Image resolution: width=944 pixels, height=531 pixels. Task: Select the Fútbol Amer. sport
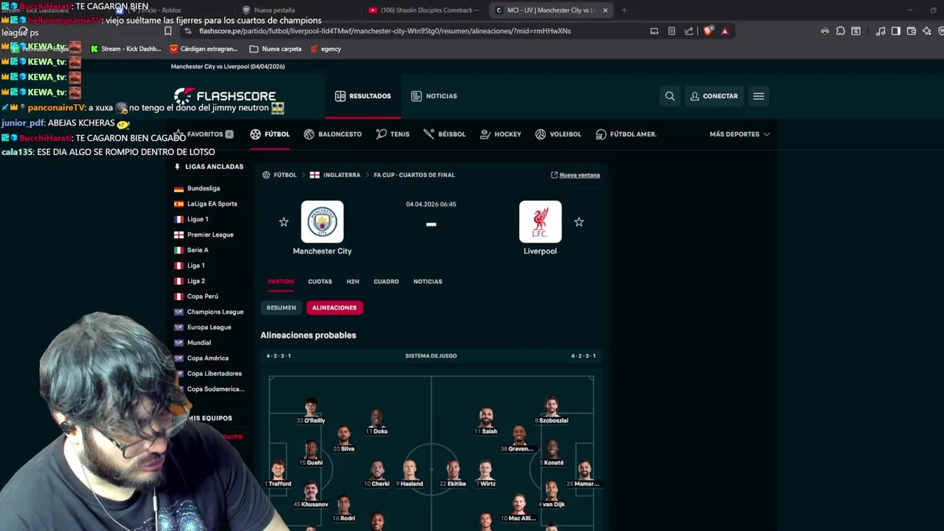626,134
